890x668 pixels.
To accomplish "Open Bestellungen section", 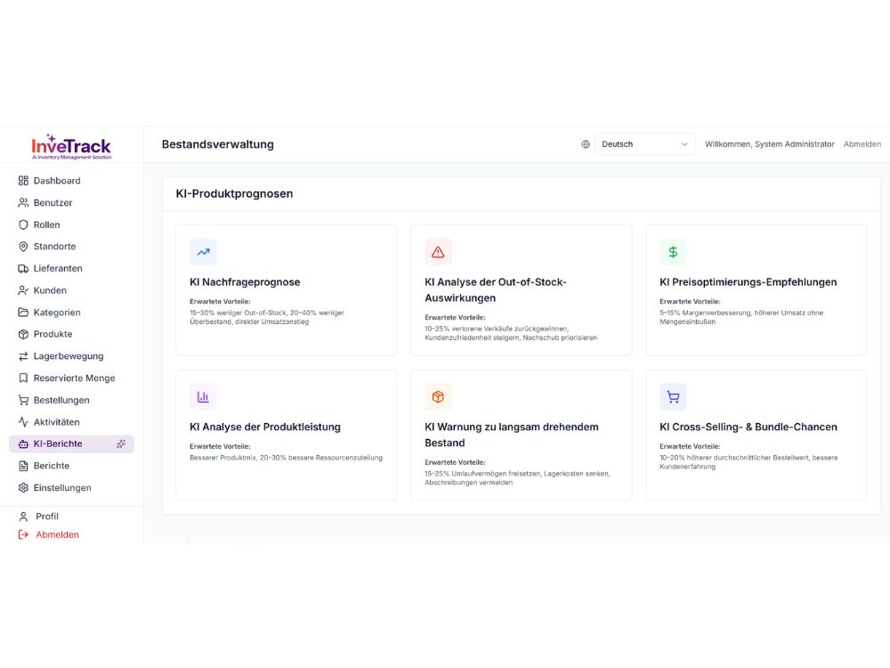I will [x=71, y=401].
